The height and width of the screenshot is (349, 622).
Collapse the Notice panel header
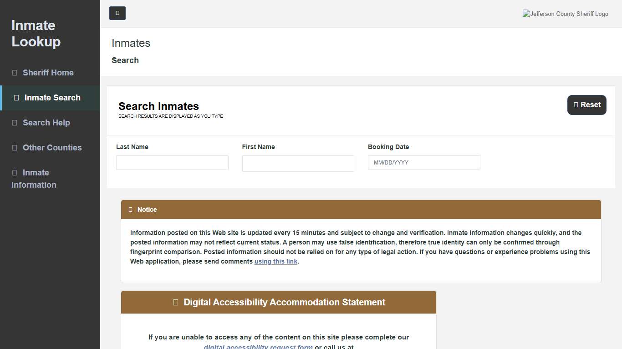coord(361,209)
